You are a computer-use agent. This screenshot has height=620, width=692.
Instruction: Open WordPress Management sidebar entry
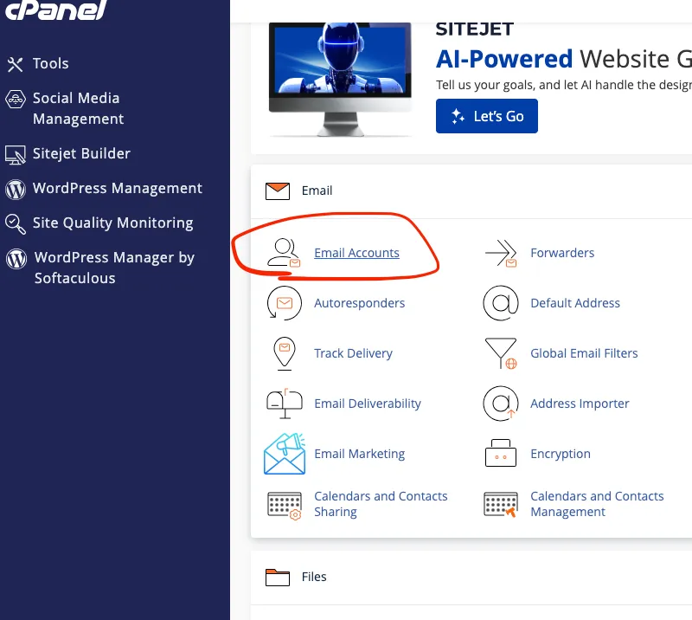pyautogui.click(x=118, y=188)
